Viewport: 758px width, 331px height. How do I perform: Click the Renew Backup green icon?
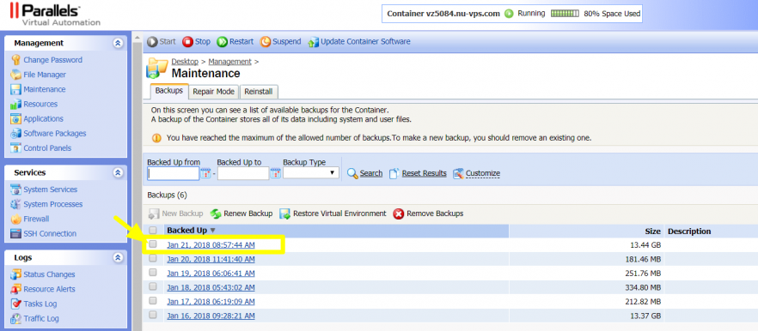click(216, 214)
